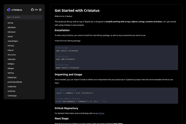The height and width of the screenshot is (124, 186).
Task: Go to the isEqual function page
Action: point(10,50)
